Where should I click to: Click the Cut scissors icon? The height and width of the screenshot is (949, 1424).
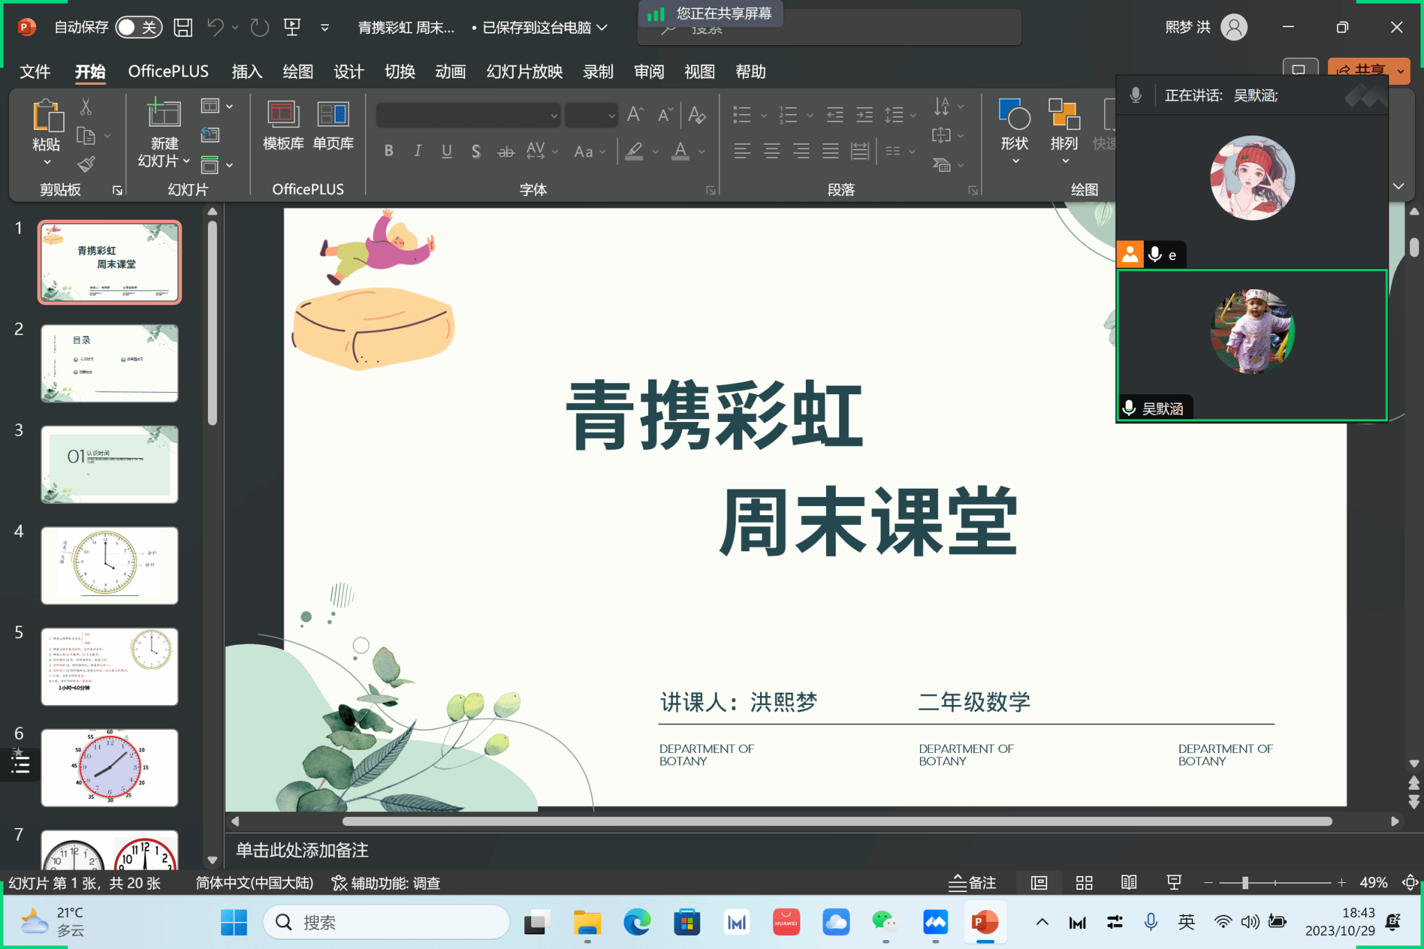click(x=86, y=106)
